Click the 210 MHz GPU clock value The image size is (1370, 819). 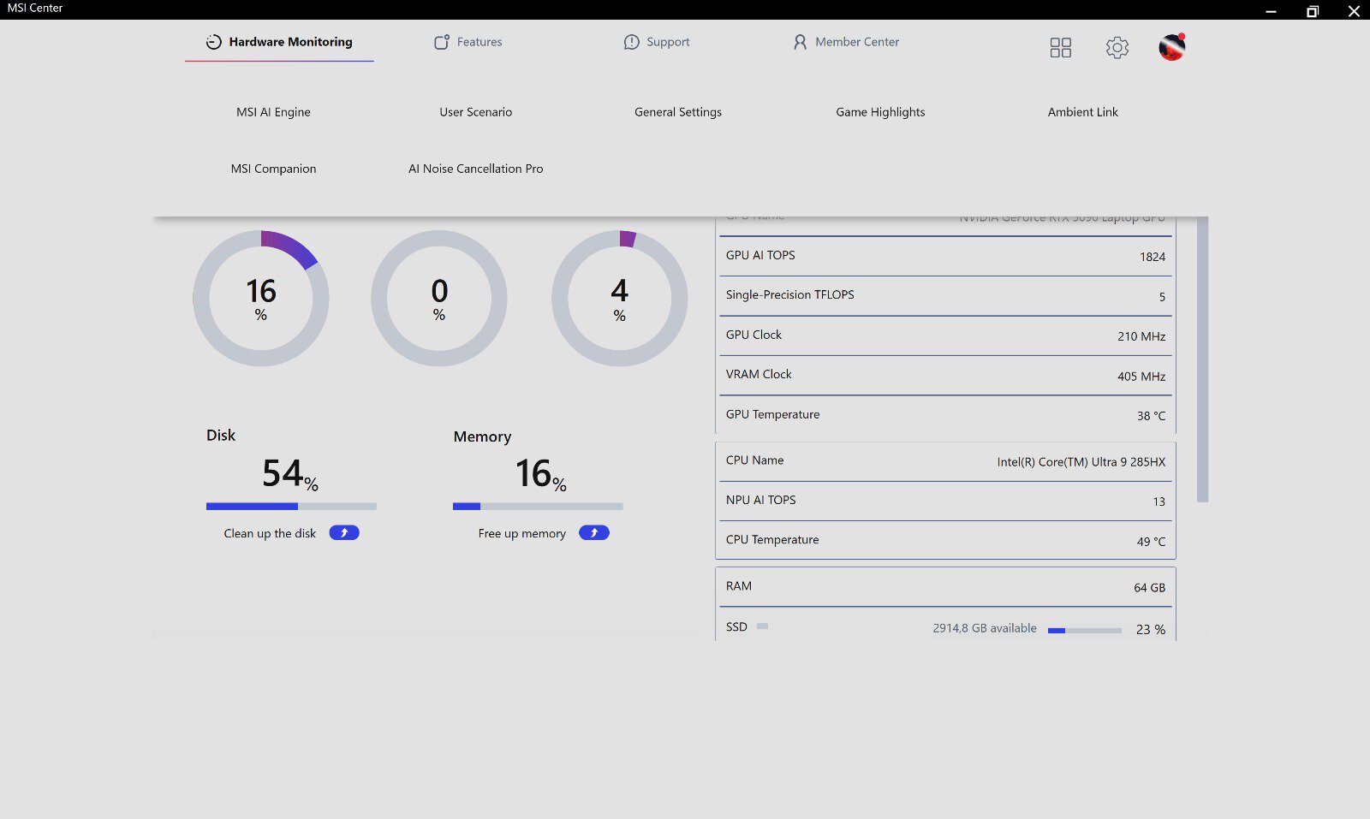pyautogui.click(x=1141, y=336)
